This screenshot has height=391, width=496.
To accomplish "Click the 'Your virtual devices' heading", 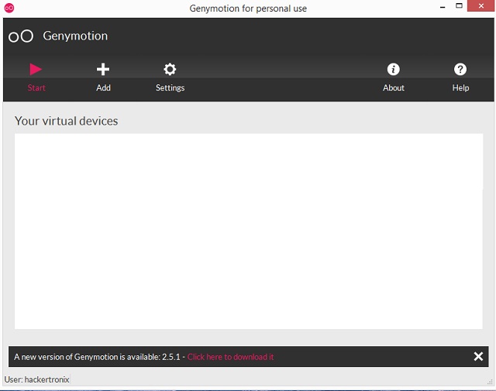I will (66, 121).
